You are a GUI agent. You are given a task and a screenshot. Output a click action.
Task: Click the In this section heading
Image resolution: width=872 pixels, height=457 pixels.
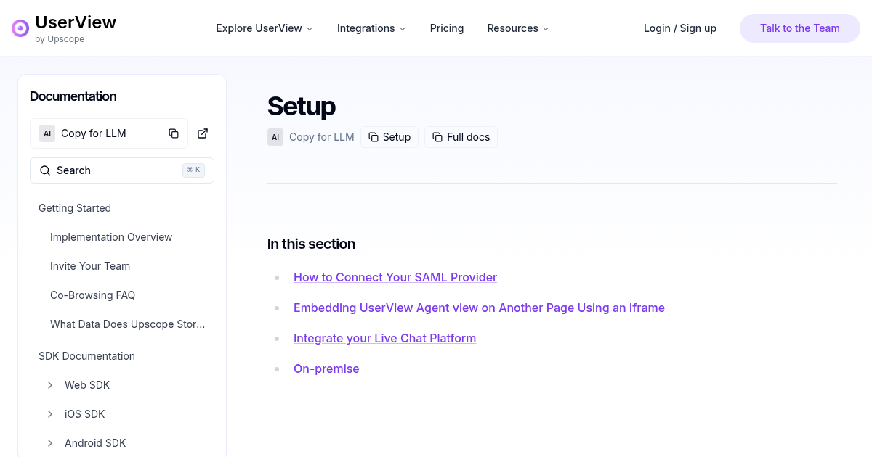[x=311, y=244]
